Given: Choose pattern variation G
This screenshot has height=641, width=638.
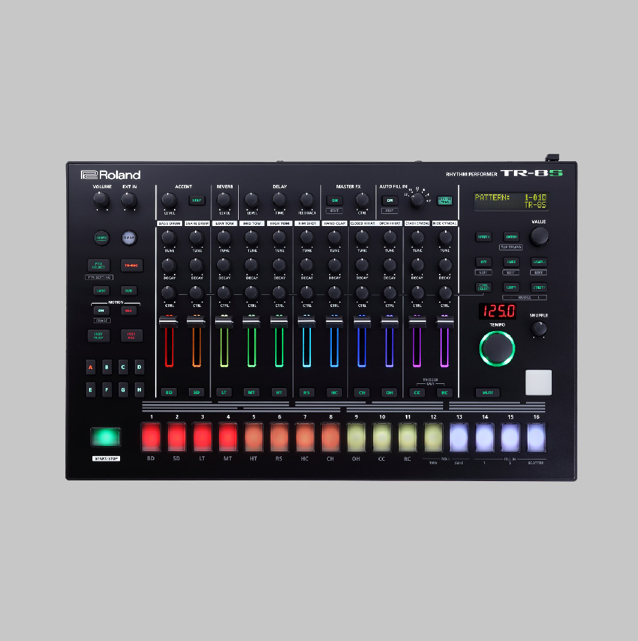Looking at the screenshot, I should click(x=123, y=389).
